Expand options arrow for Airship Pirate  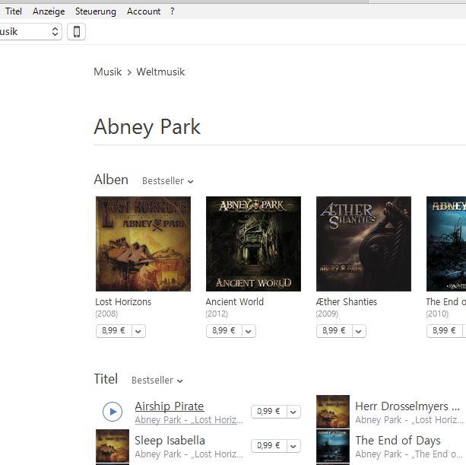tap(293, 412)
